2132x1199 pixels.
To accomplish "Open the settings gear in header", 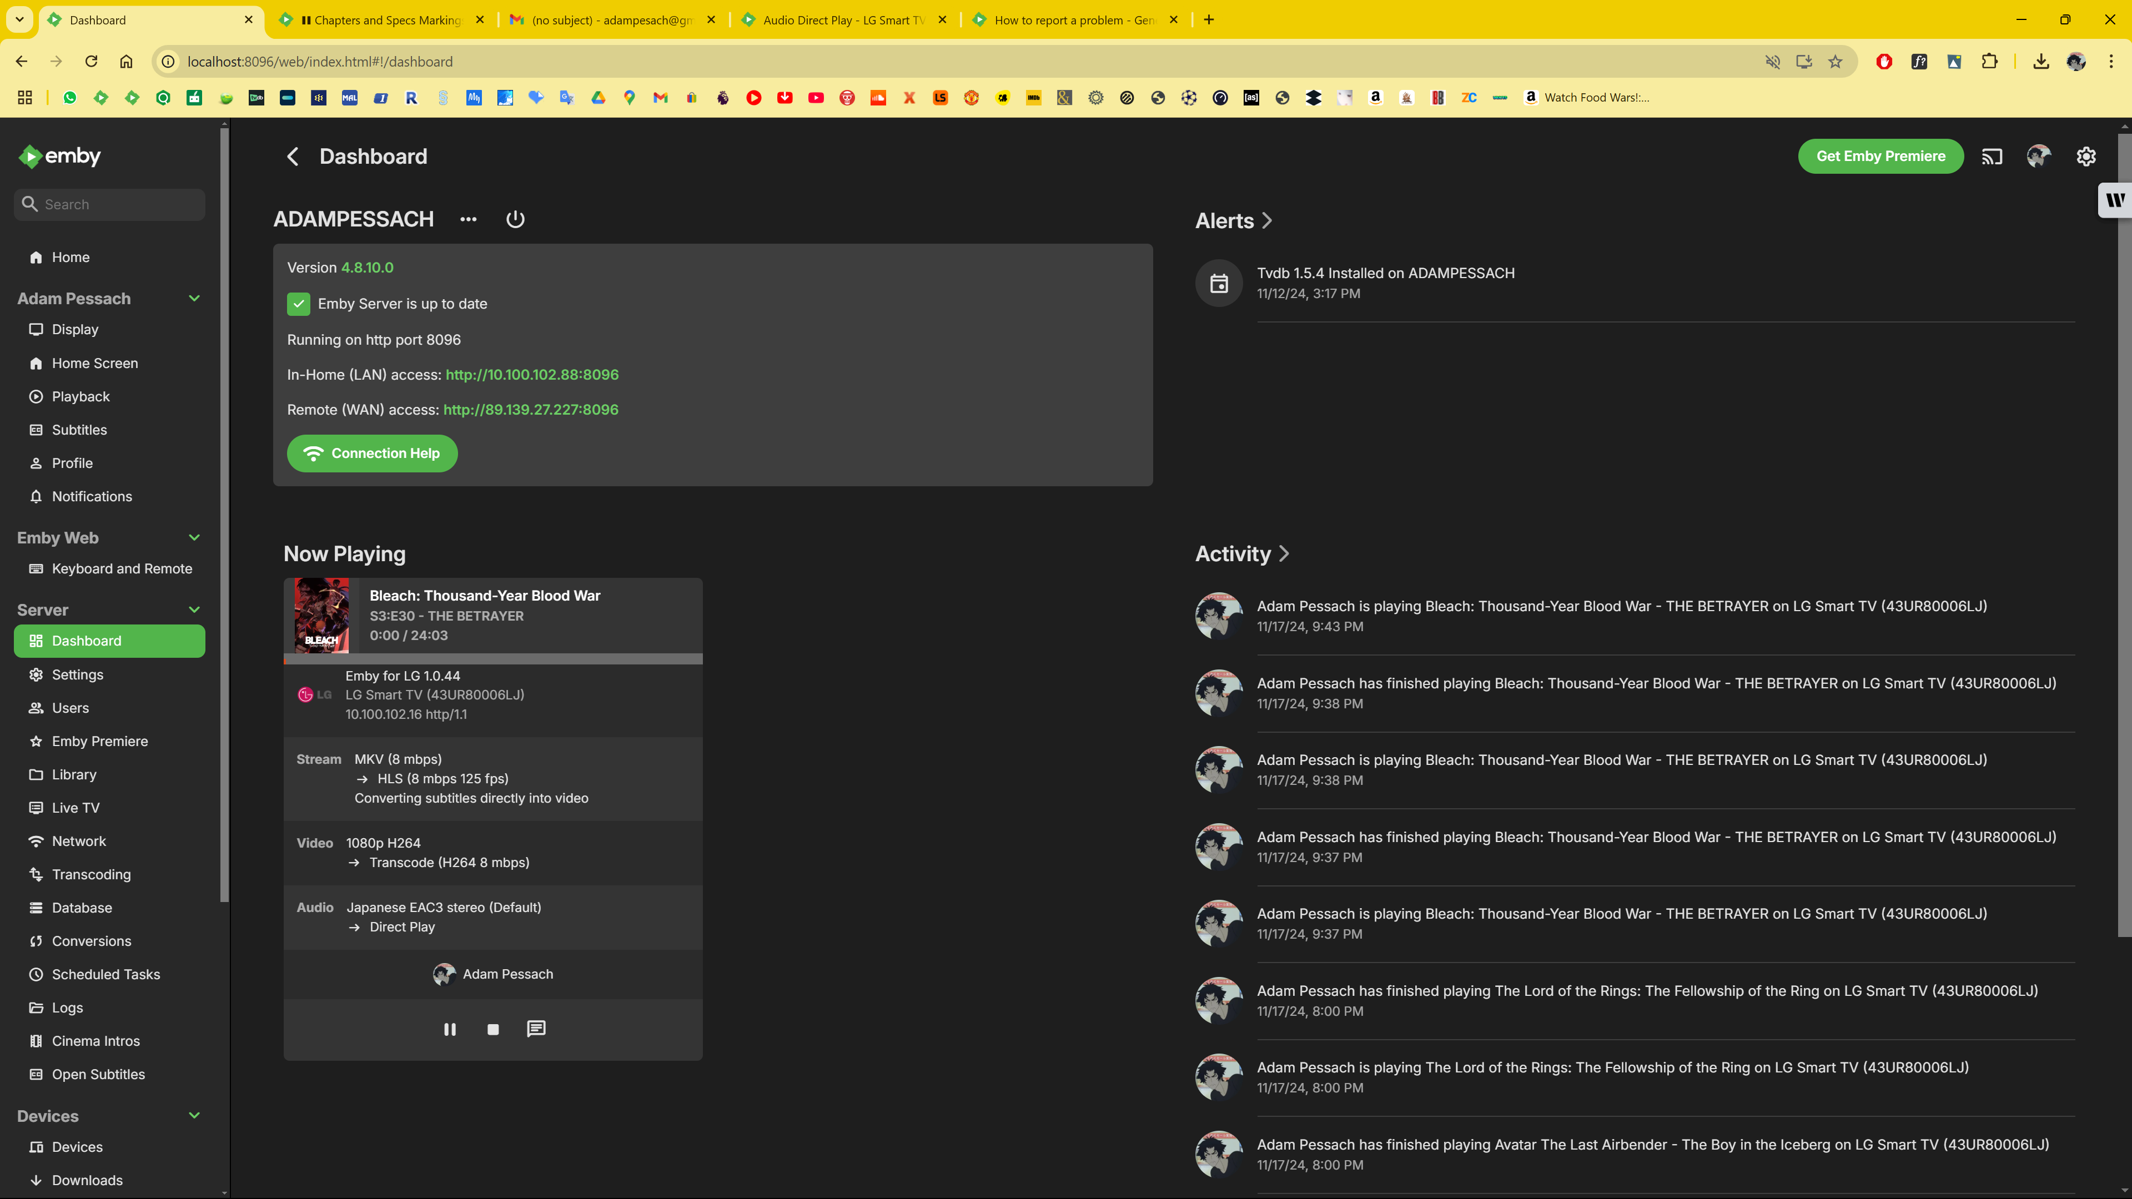I will 2086,157.
